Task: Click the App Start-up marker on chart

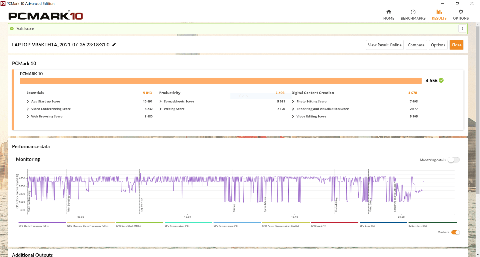Action: point(142,205)
